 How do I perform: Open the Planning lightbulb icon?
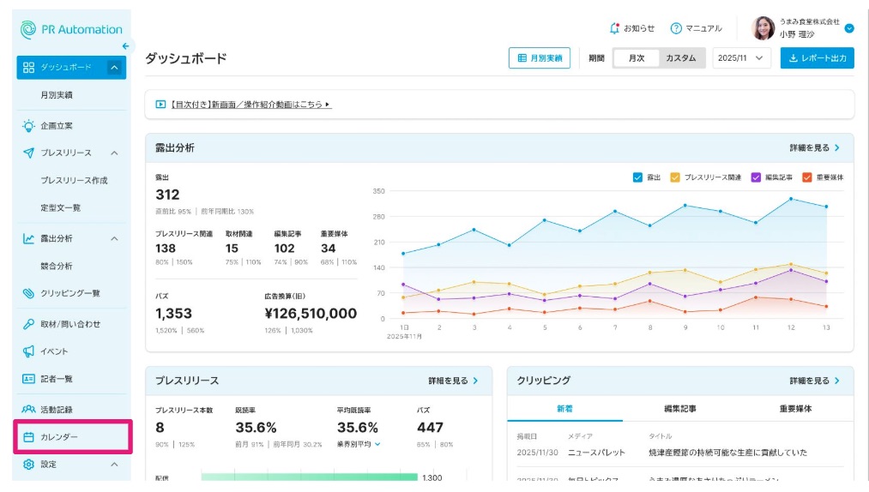pyautogui.click(x=28, y=125)
